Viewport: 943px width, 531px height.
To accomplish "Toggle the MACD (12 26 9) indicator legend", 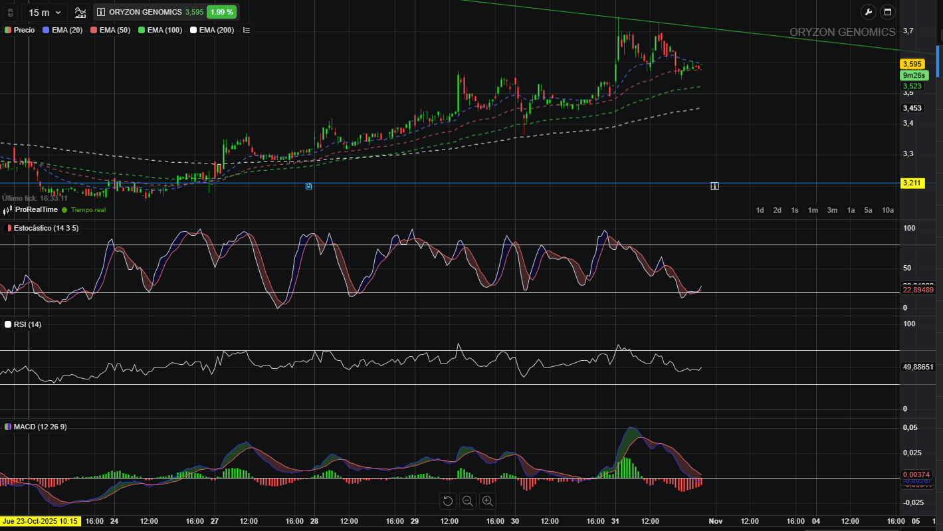I will pyautogui.click(x=36, y=427).
